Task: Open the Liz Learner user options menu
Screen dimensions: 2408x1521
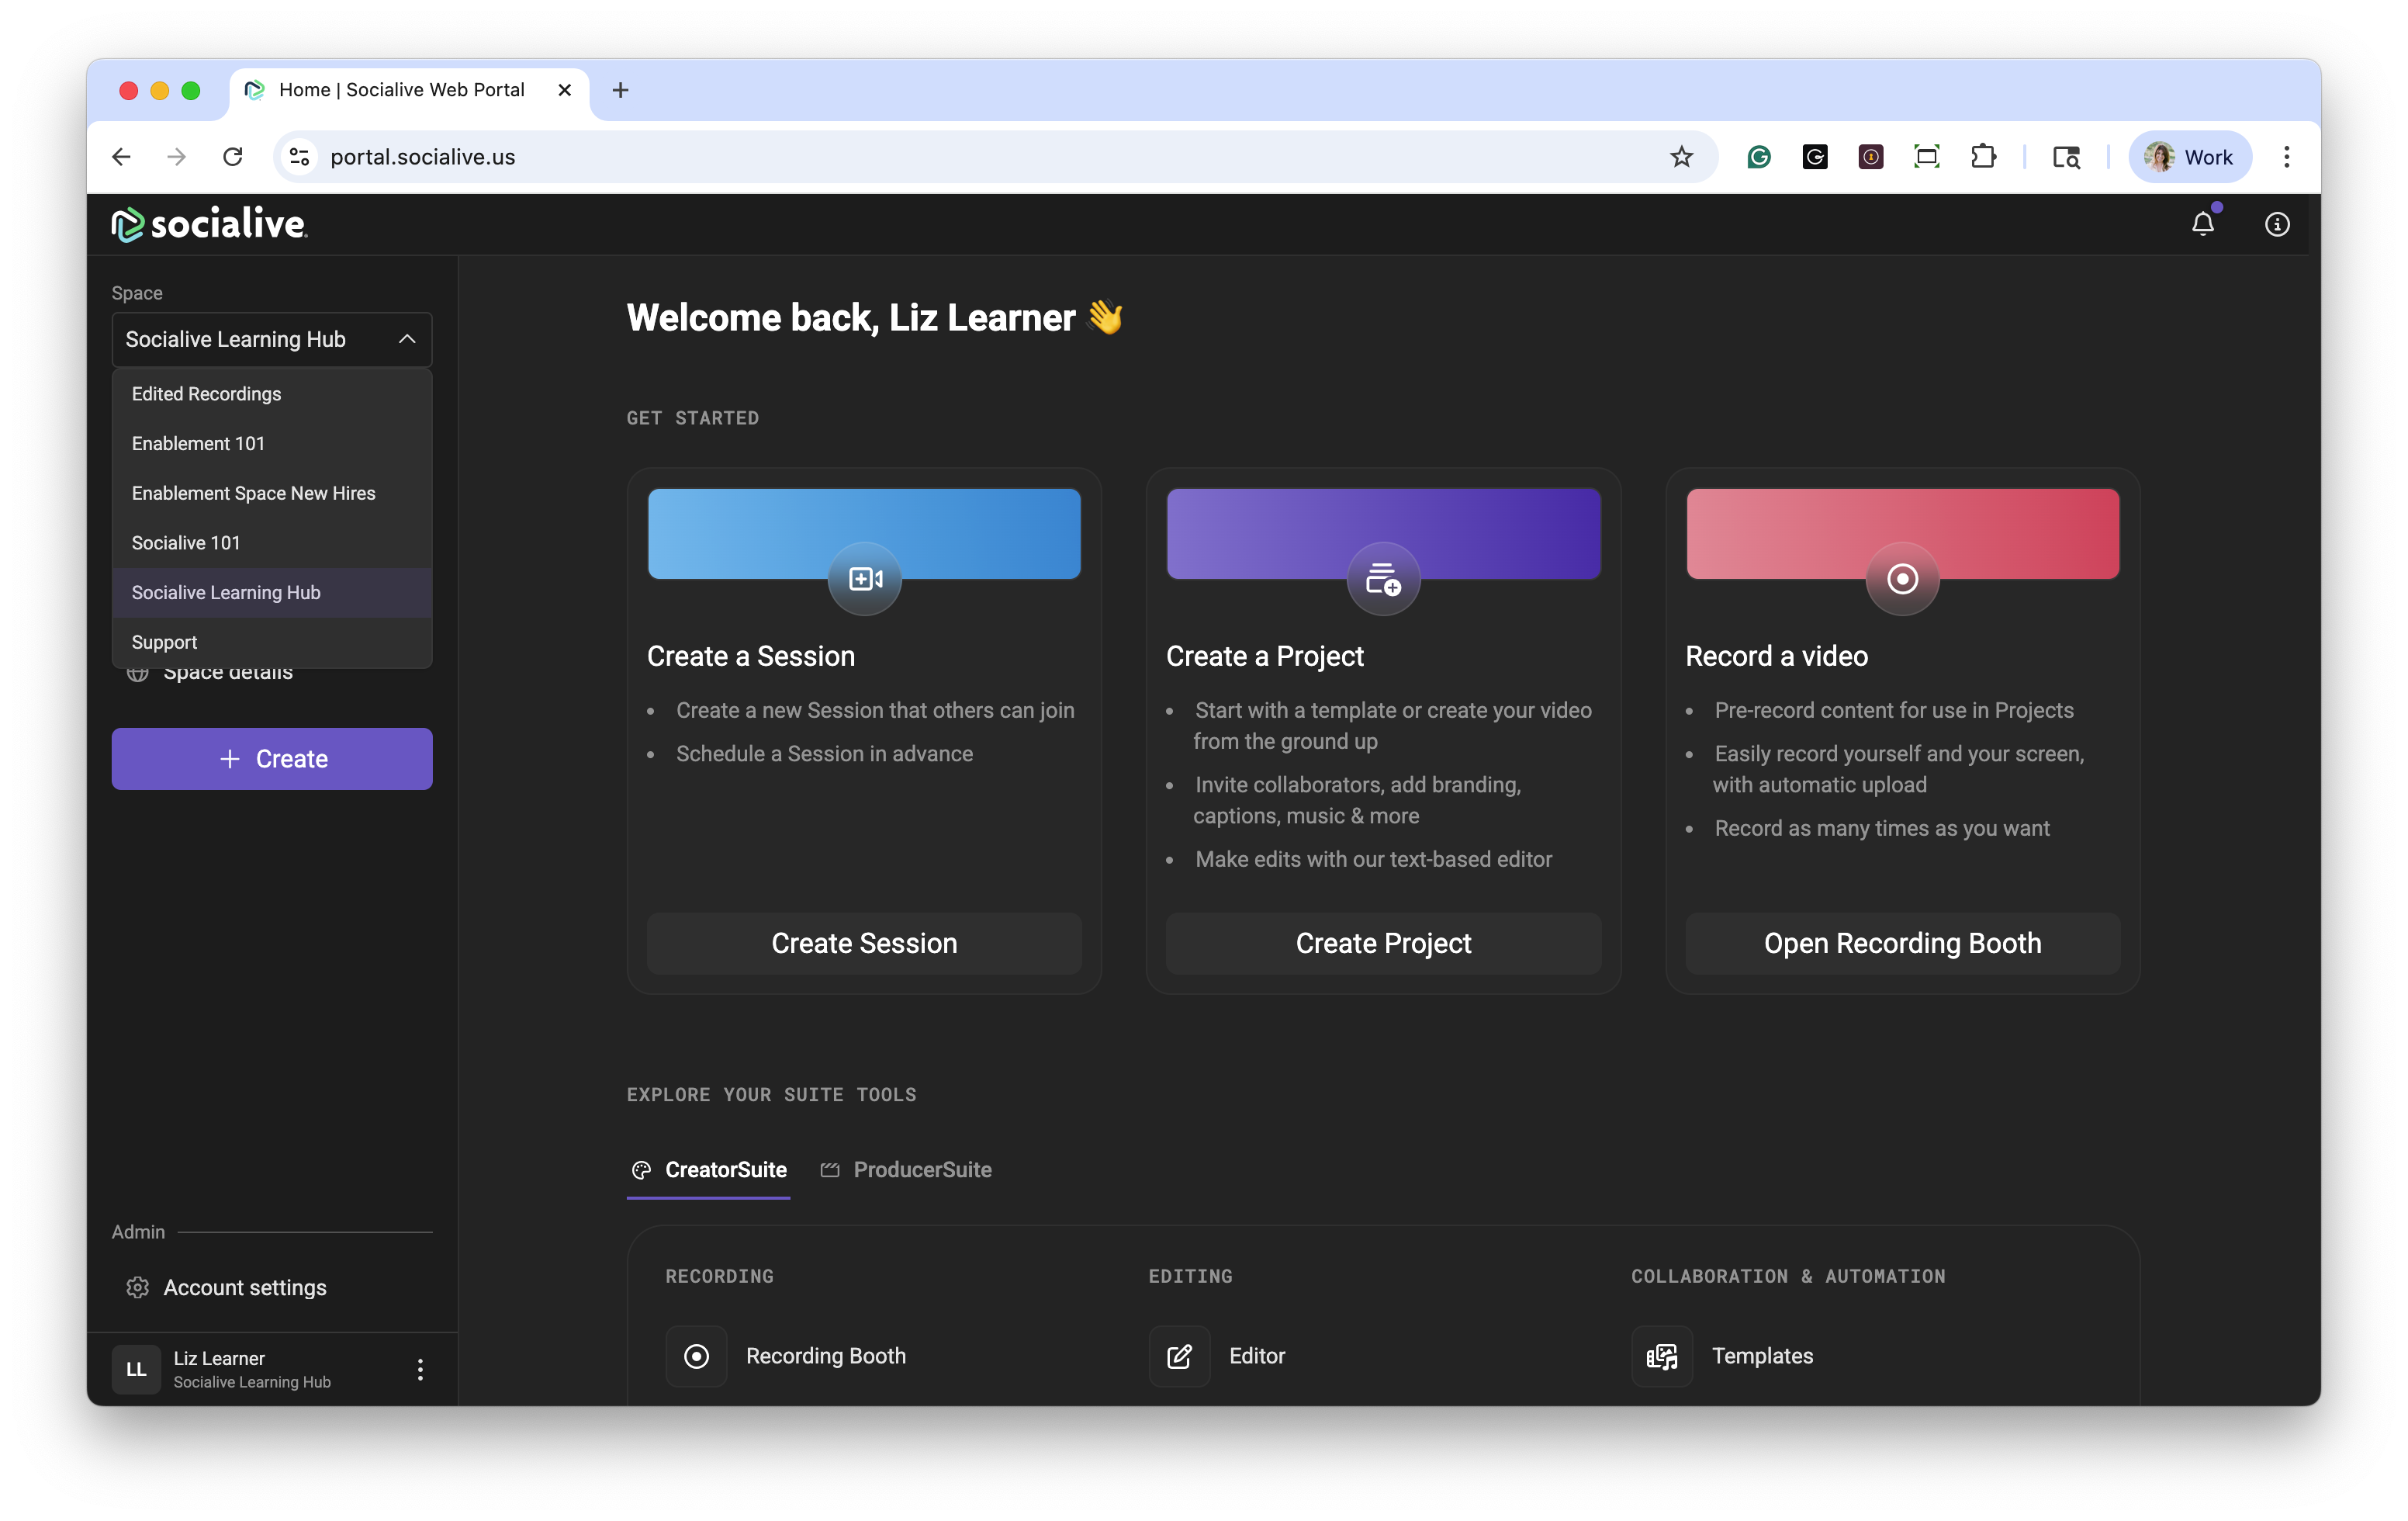Action: tap(420, 1369)
